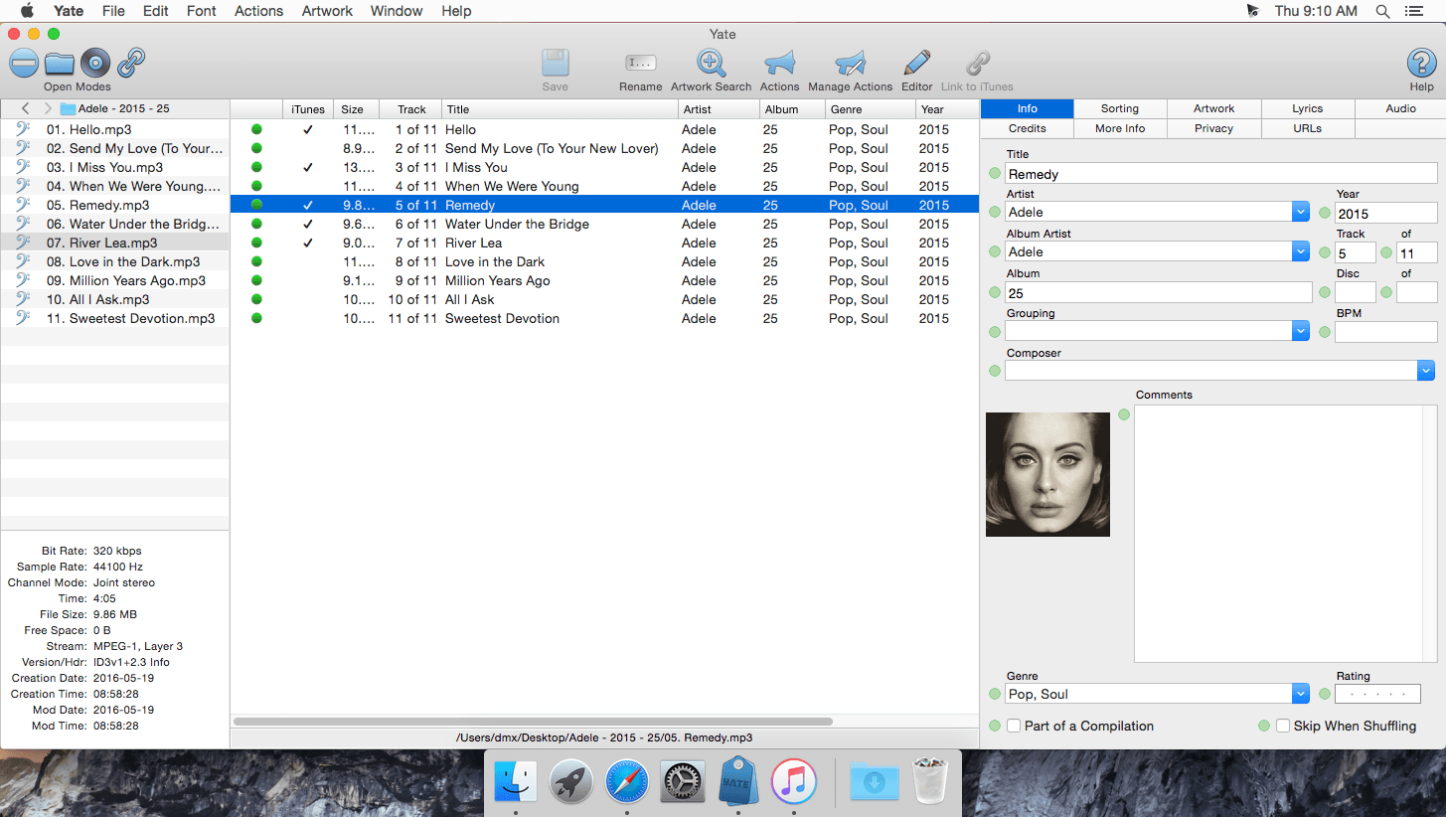Open Launchpad from the Dock
Viewport: 1446px width, 817px height.
pyautogui.click(x=571, y=782)
